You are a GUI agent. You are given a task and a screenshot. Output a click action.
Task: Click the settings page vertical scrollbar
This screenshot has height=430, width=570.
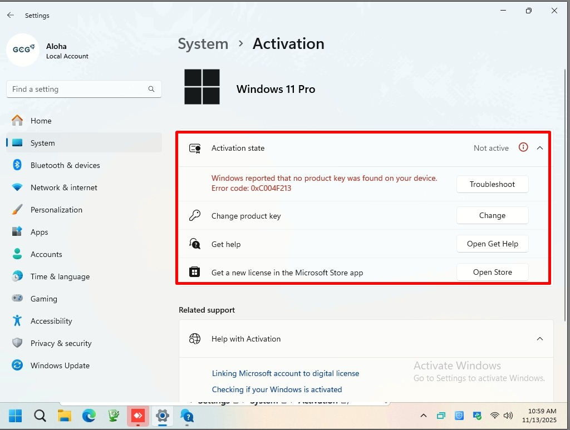tap(564, 195)
